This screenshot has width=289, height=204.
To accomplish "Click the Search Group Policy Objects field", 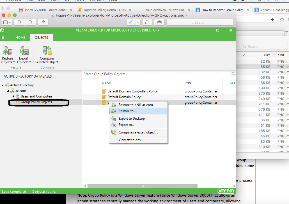I will 156,74.
